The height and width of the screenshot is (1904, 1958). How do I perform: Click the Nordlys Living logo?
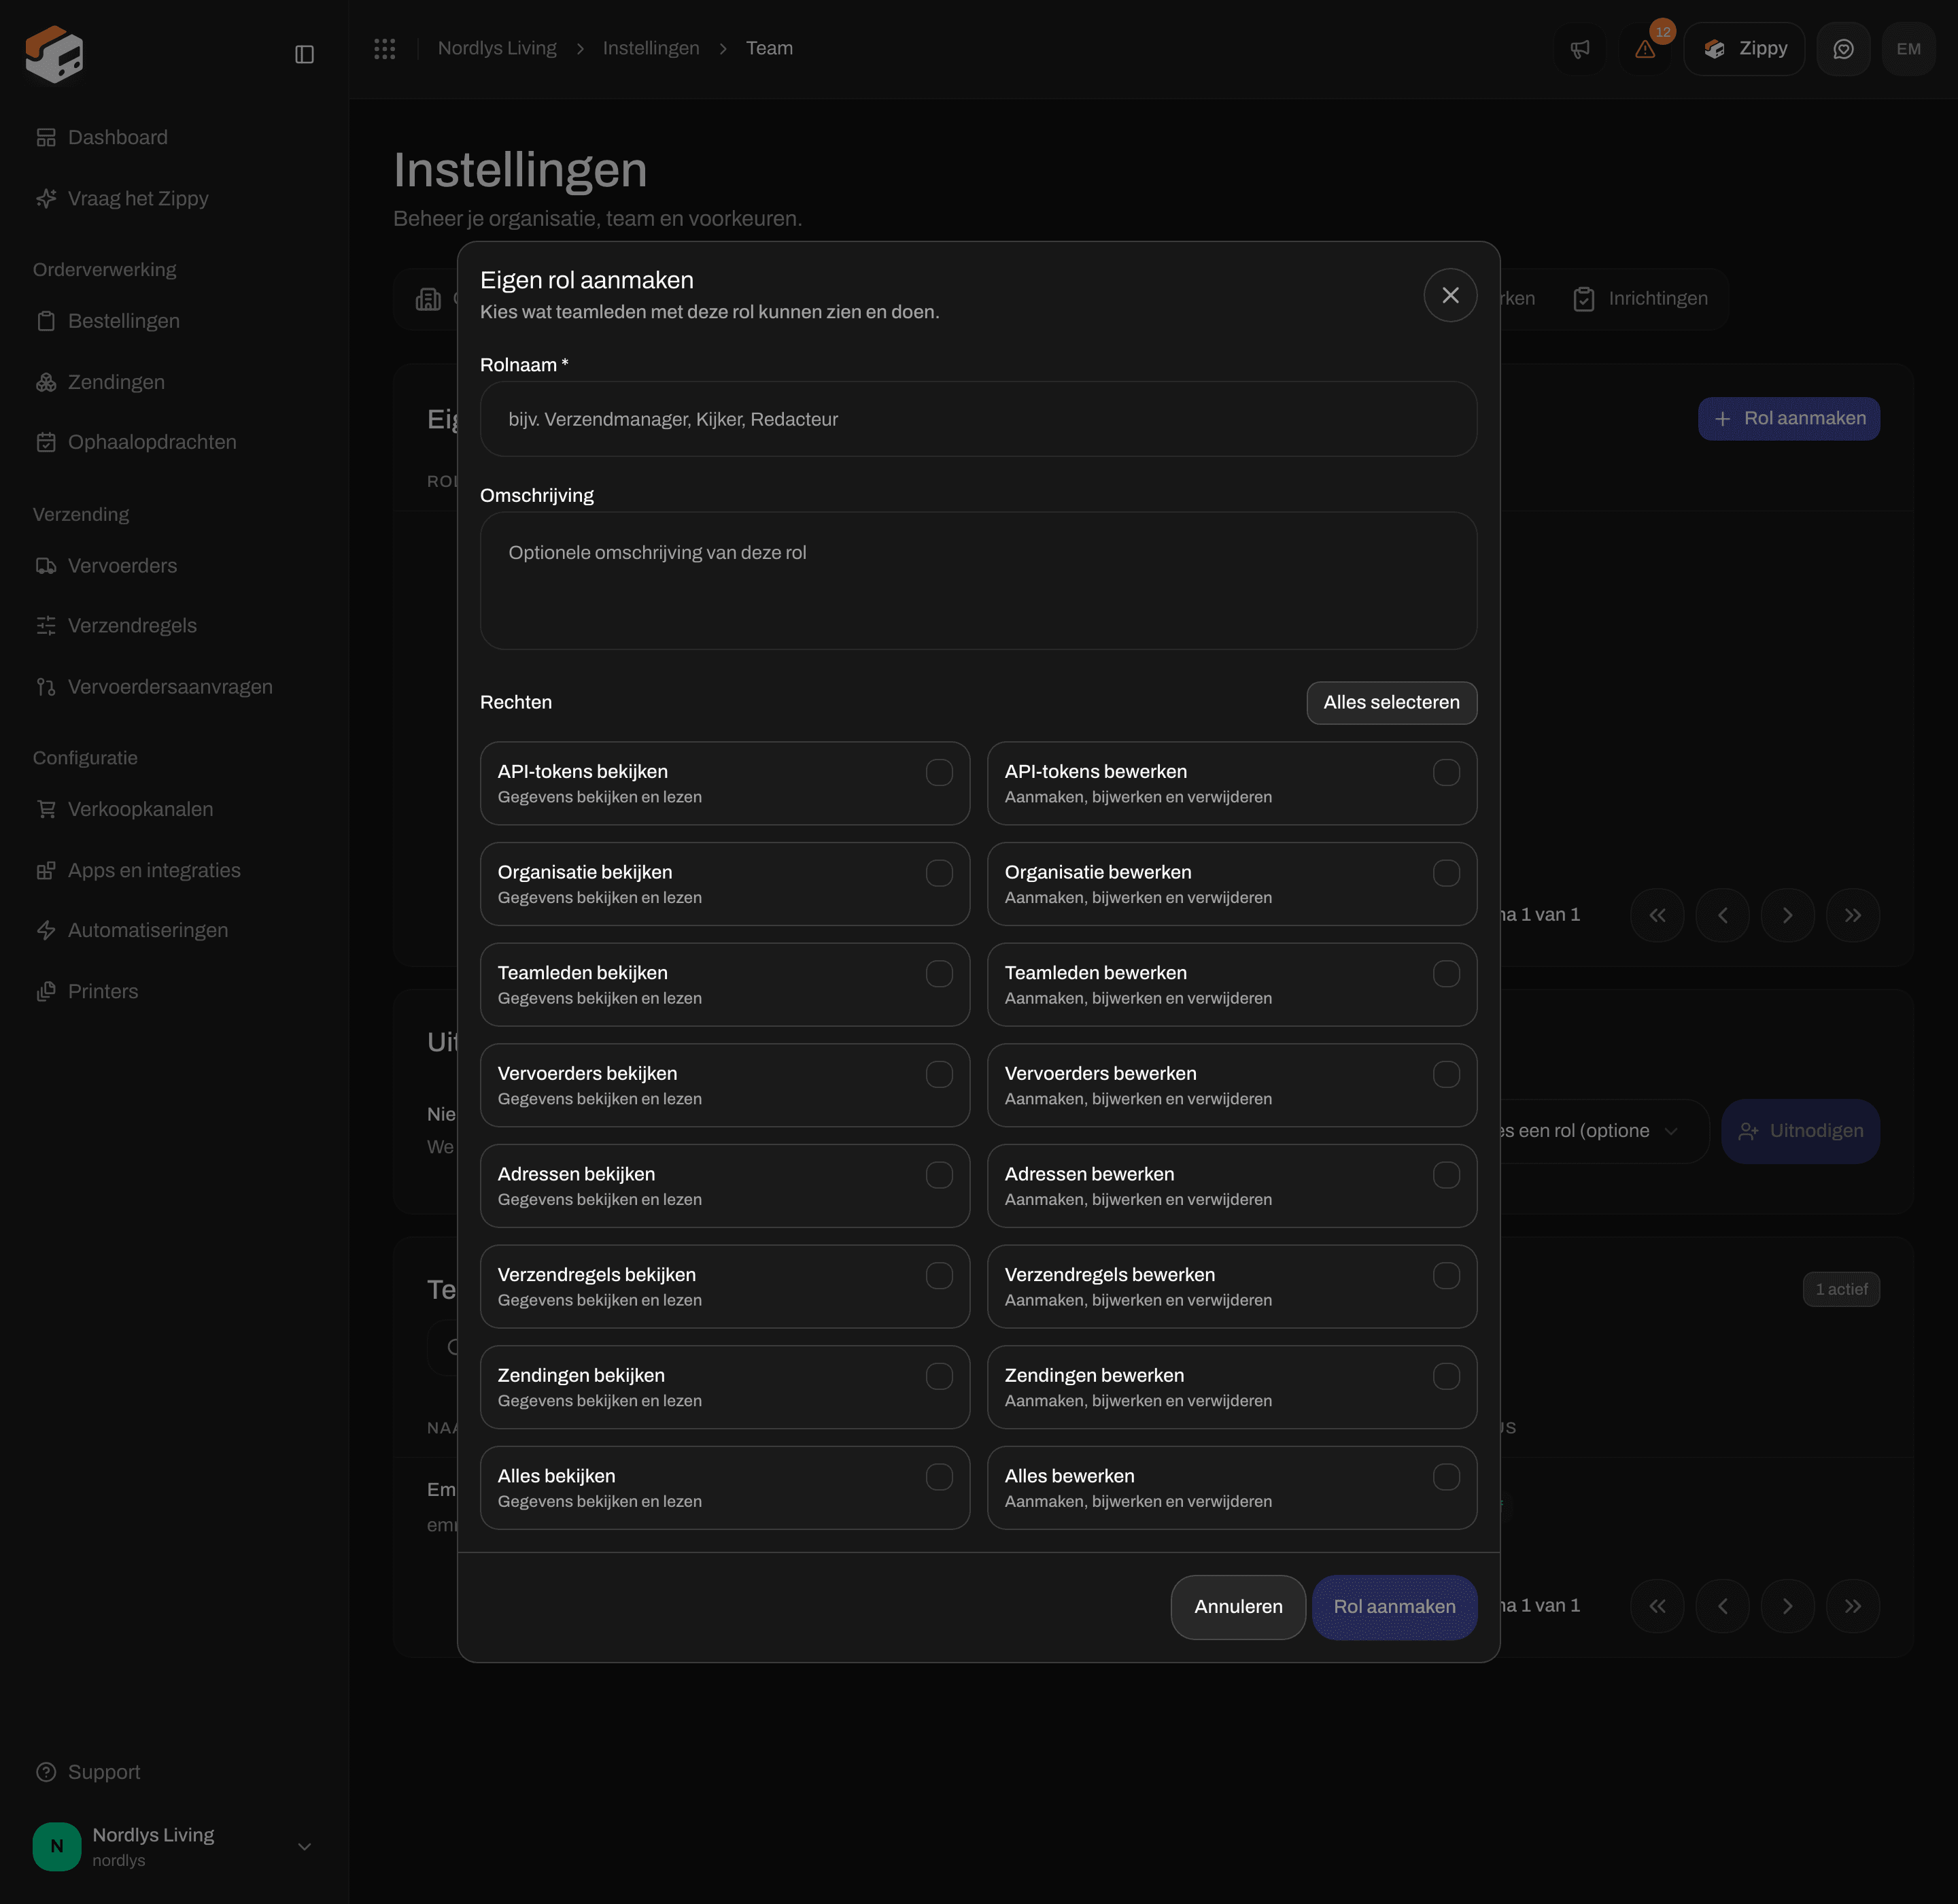point(55,54)
